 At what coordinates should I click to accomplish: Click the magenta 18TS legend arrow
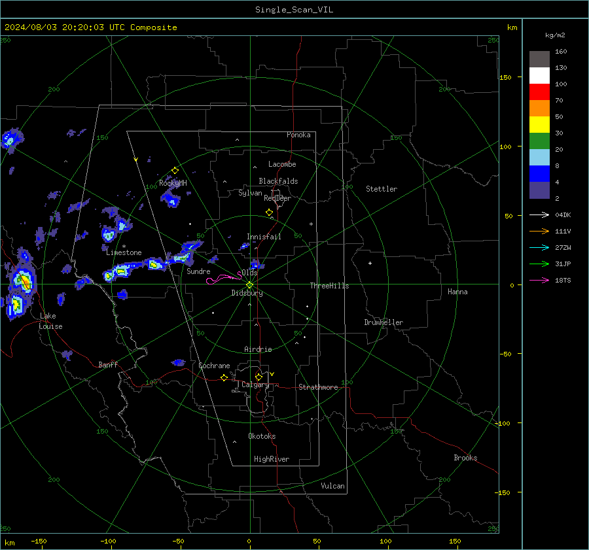(539, 280)
